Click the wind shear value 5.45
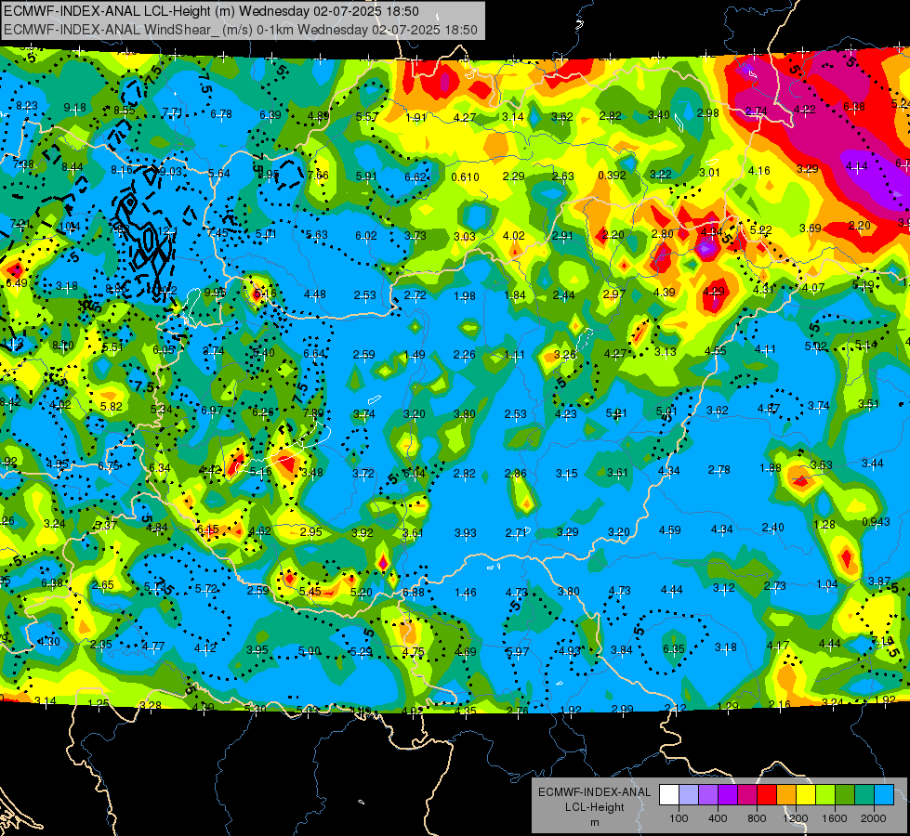This screenshot has height=836, width=910. click(x=310, y=592)
